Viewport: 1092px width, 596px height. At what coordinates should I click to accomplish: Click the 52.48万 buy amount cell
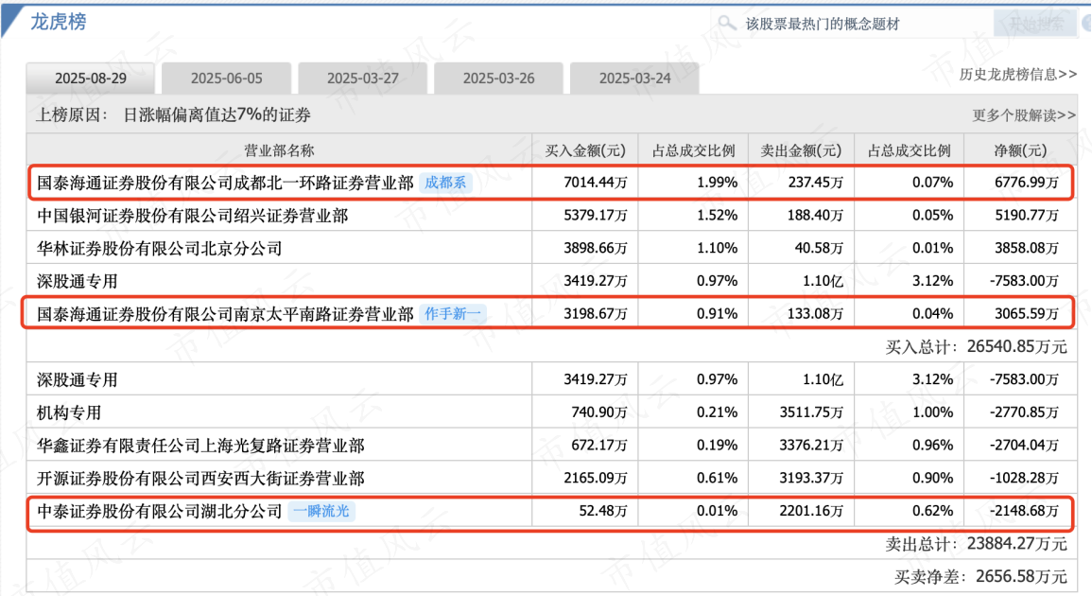tap(603, 511)
